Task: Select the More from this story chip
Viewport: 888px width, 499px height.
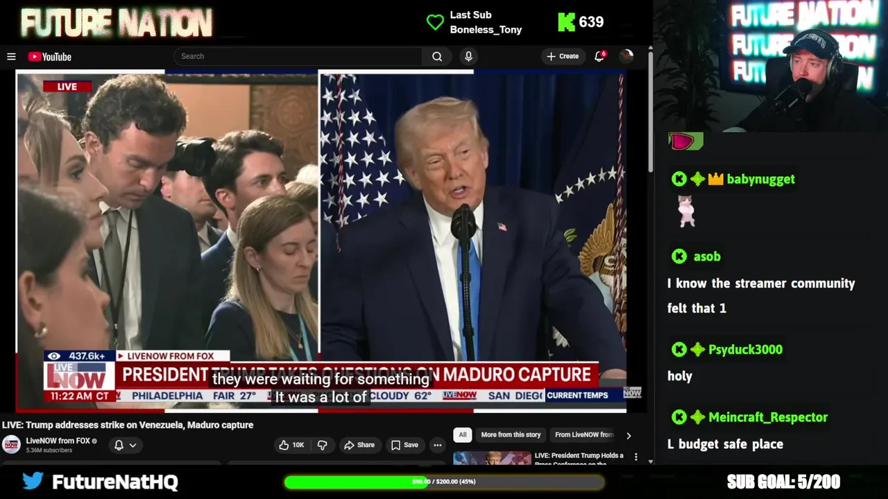Action: (511, 435)
